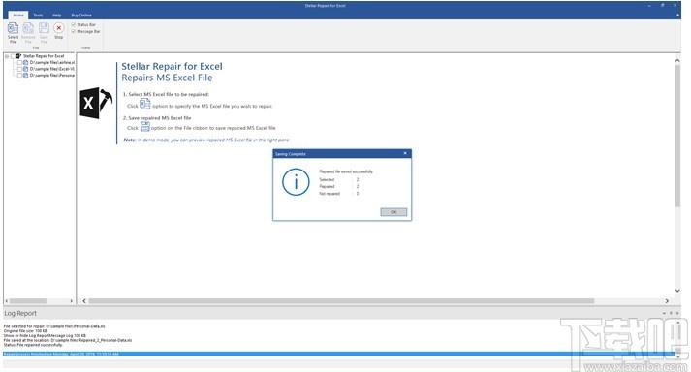Screen dimensions: 691x372
Task: Check the airline sample file checkbox
Action: pos(19,63)
